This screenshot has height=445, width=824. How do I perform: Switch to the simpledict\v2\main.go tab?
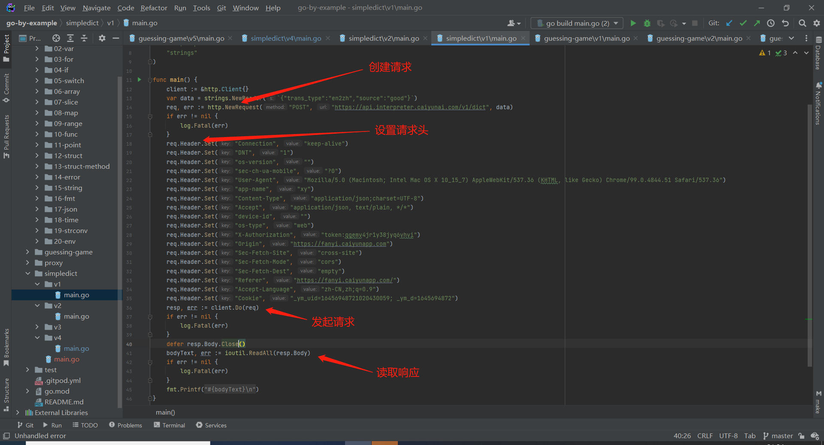click(x=383, y=38)
